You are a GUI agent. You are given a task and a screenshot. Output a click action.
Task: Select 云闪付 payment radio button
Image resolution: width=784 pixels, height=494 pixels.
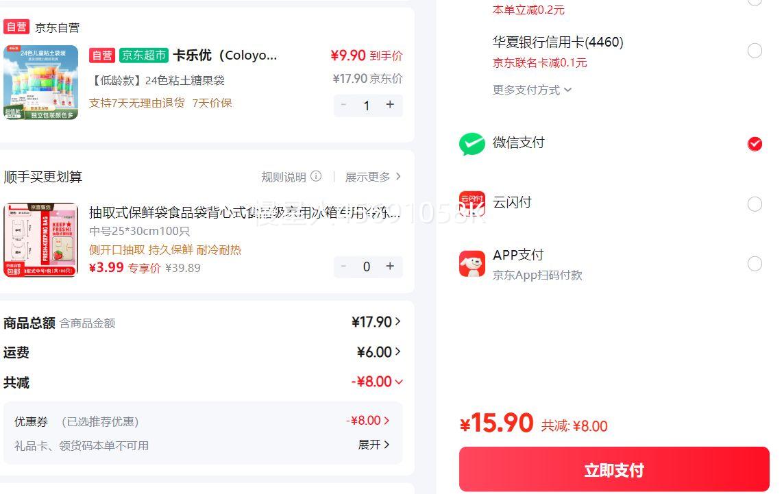pyautogui.click(x=755, y=204)
